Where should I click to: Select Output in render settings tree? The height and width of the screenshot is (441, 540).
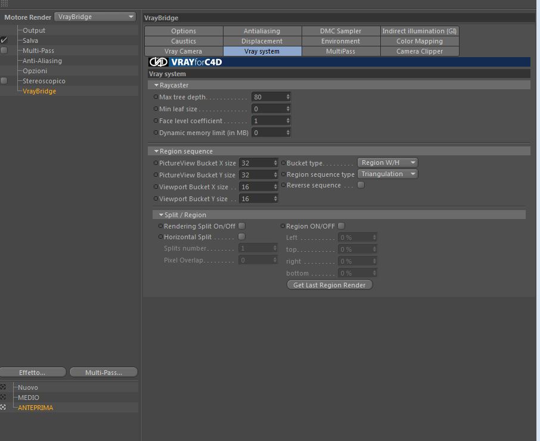coord(34,30)
